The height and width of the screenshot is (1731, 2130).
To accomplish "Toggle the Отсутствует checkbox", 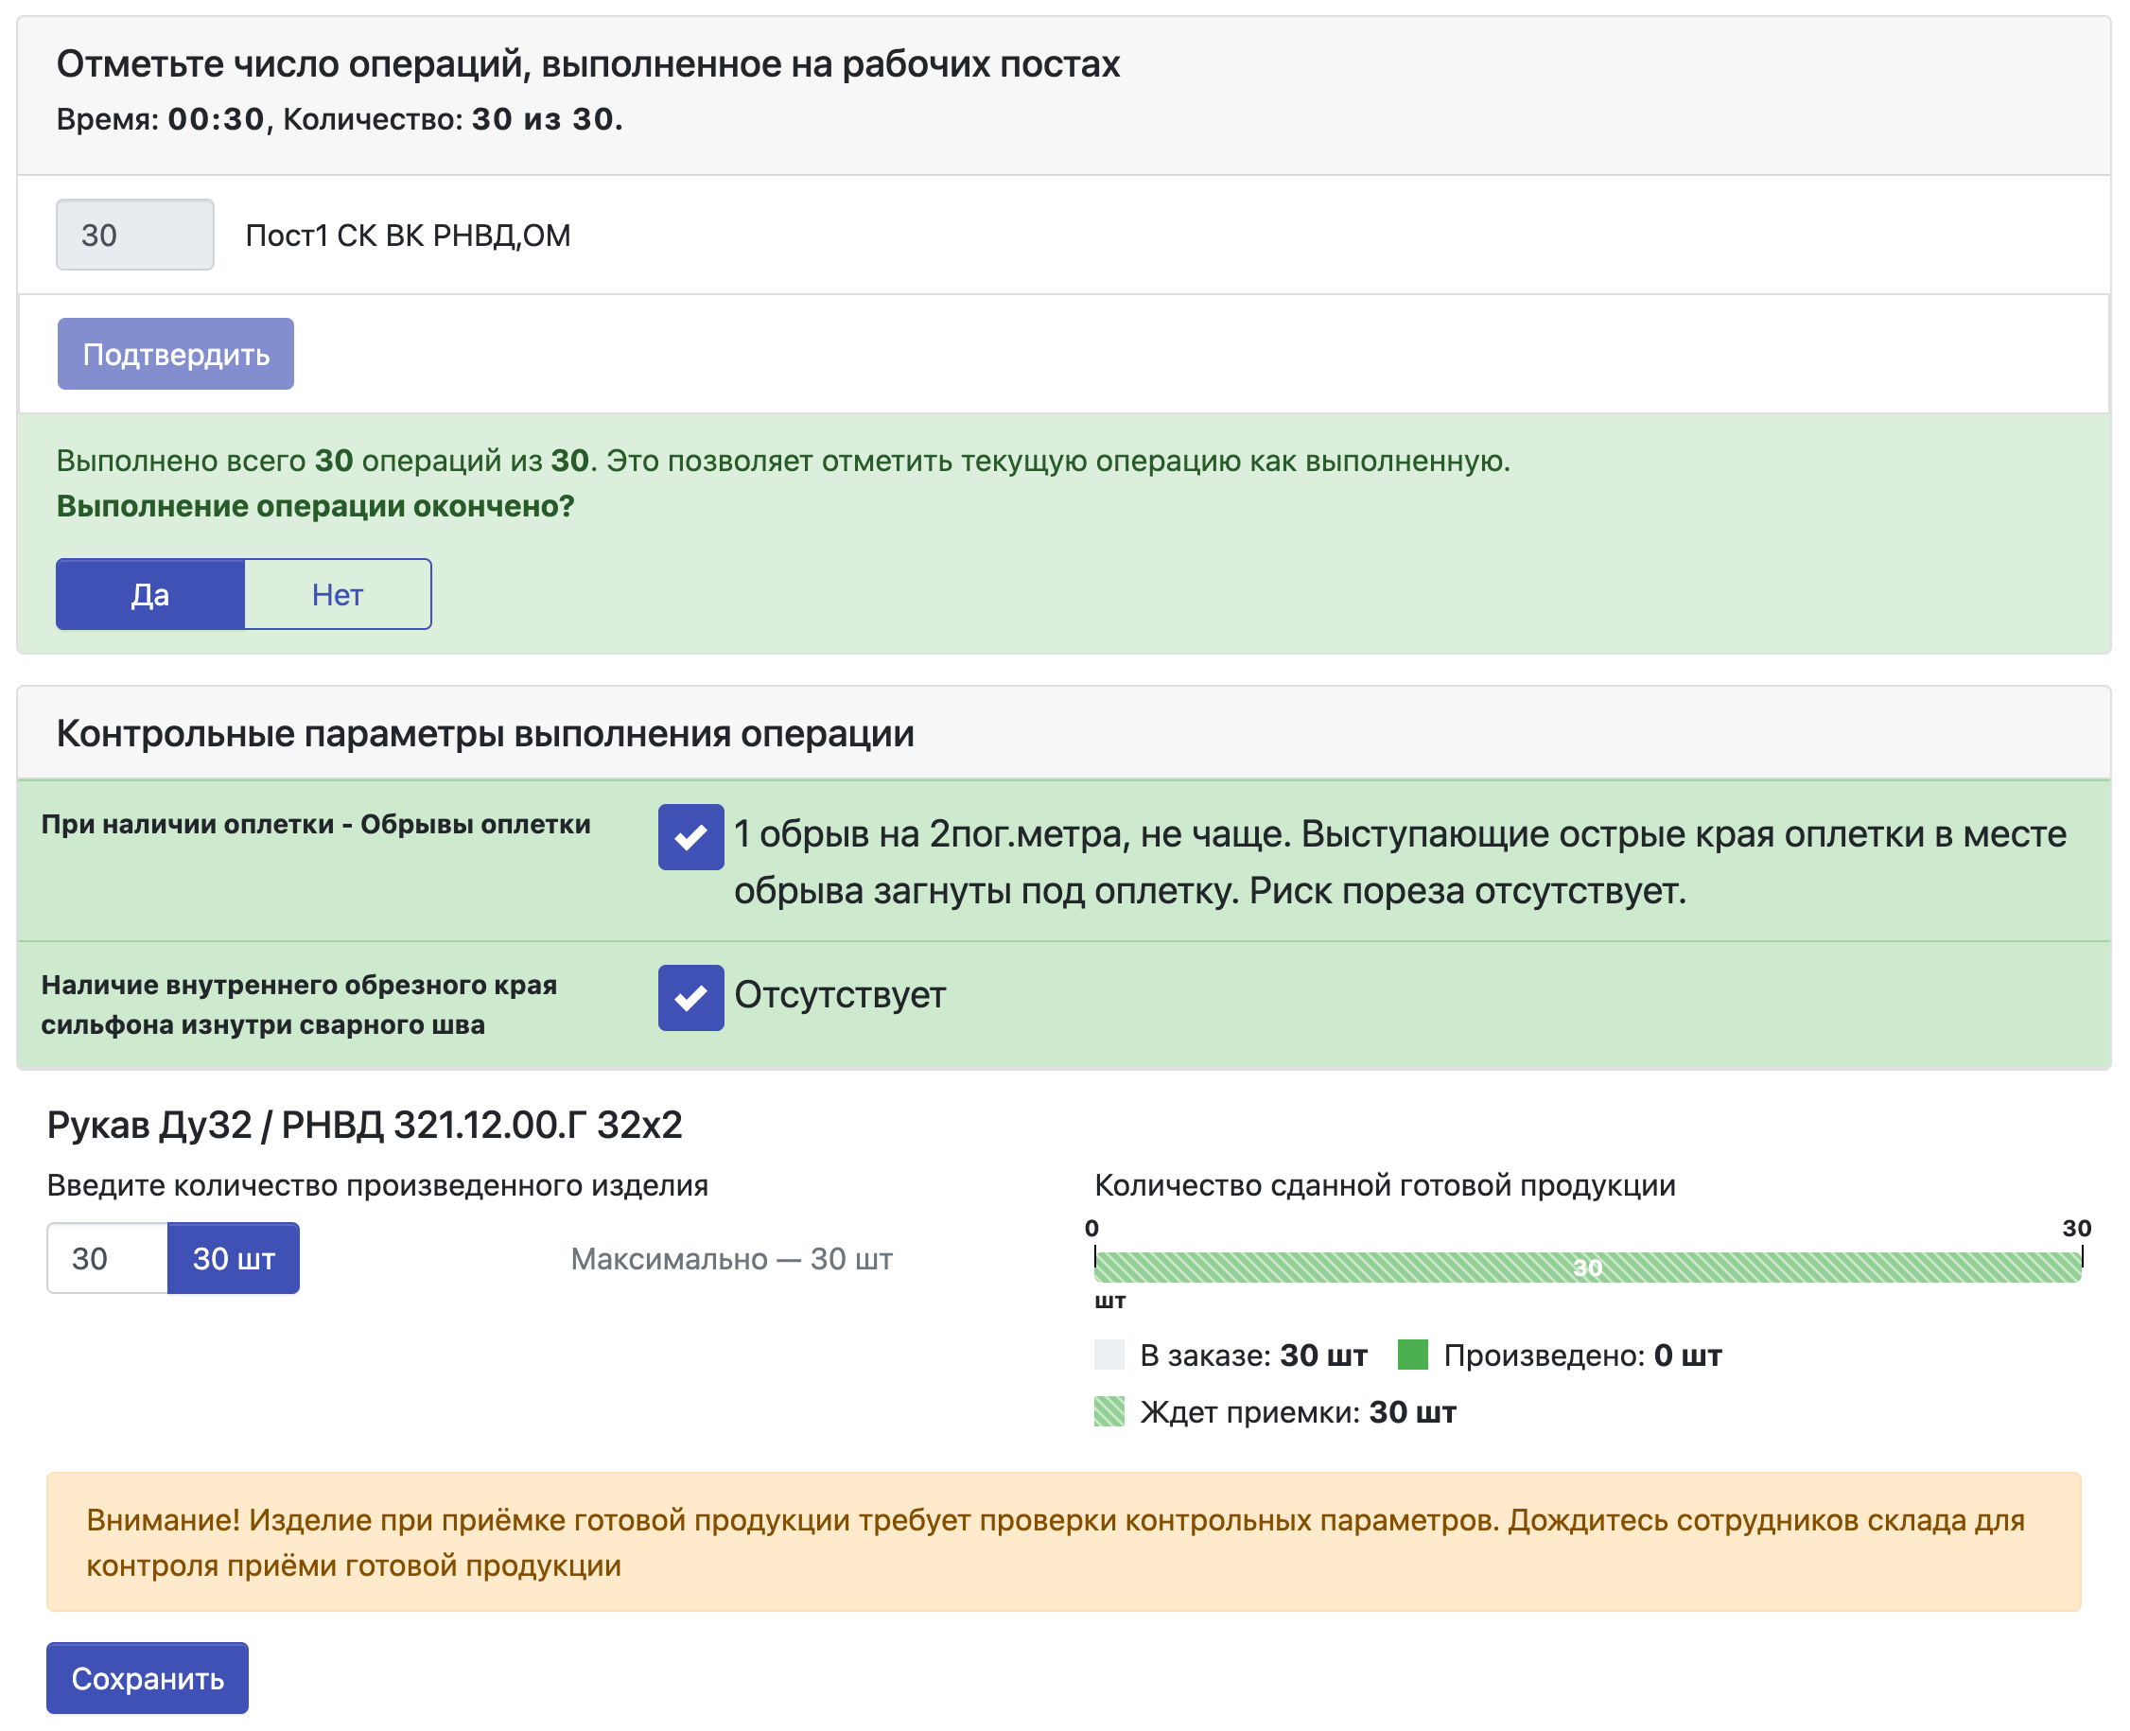I will [691, 997].
